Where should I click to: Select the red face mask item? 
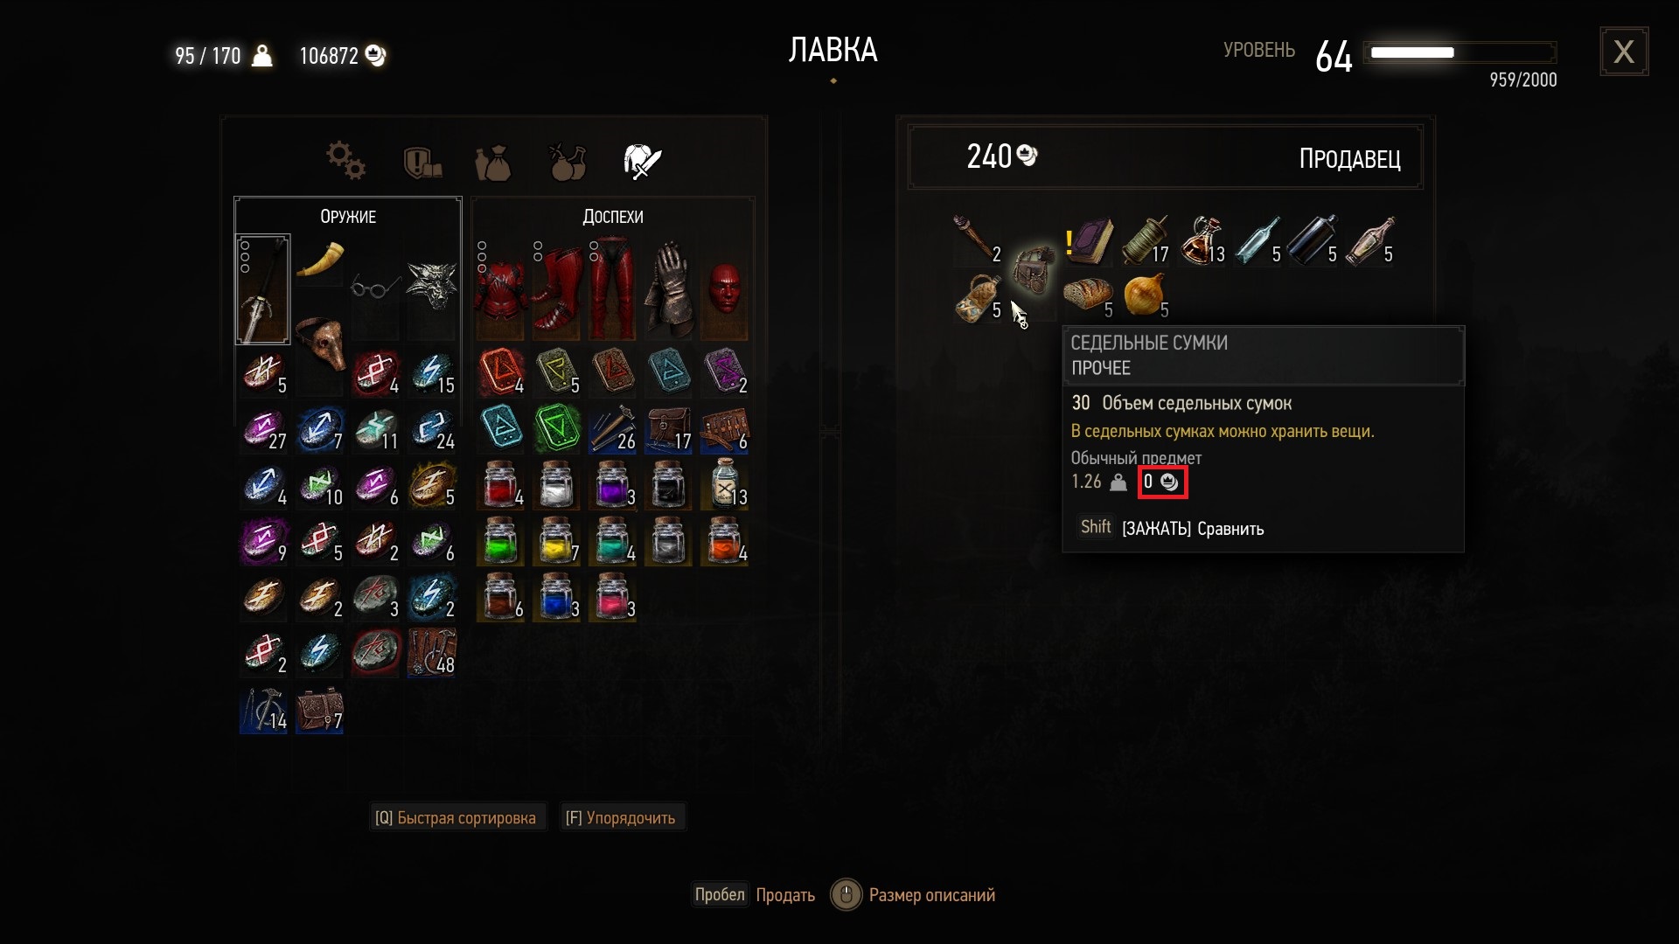click(725, 289)
